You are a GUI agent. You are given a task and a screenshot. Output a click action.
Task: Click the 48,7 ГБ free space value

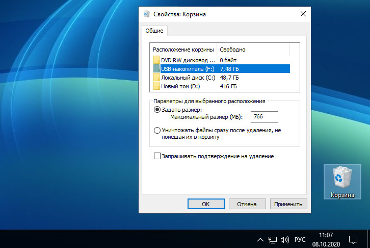pyautogui.click(x=229, y=78)
